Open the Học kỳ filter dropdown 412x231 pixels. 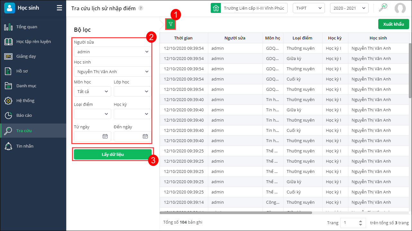pos(132,114)
